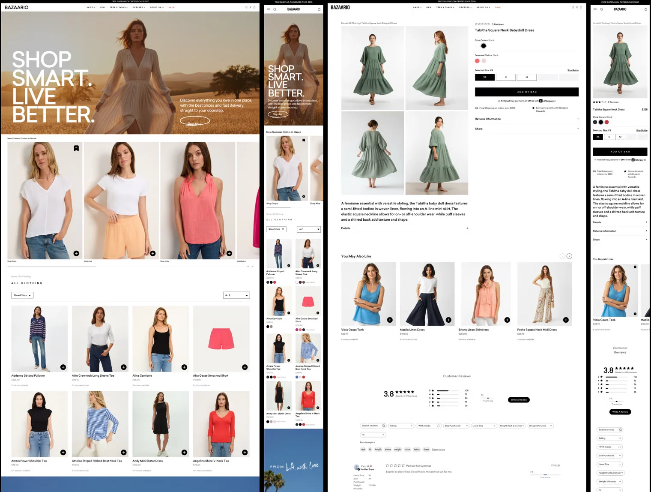Advance the You May Also Like carousel
This screenshot has width=651, height=492.
[x=569, y=256]
